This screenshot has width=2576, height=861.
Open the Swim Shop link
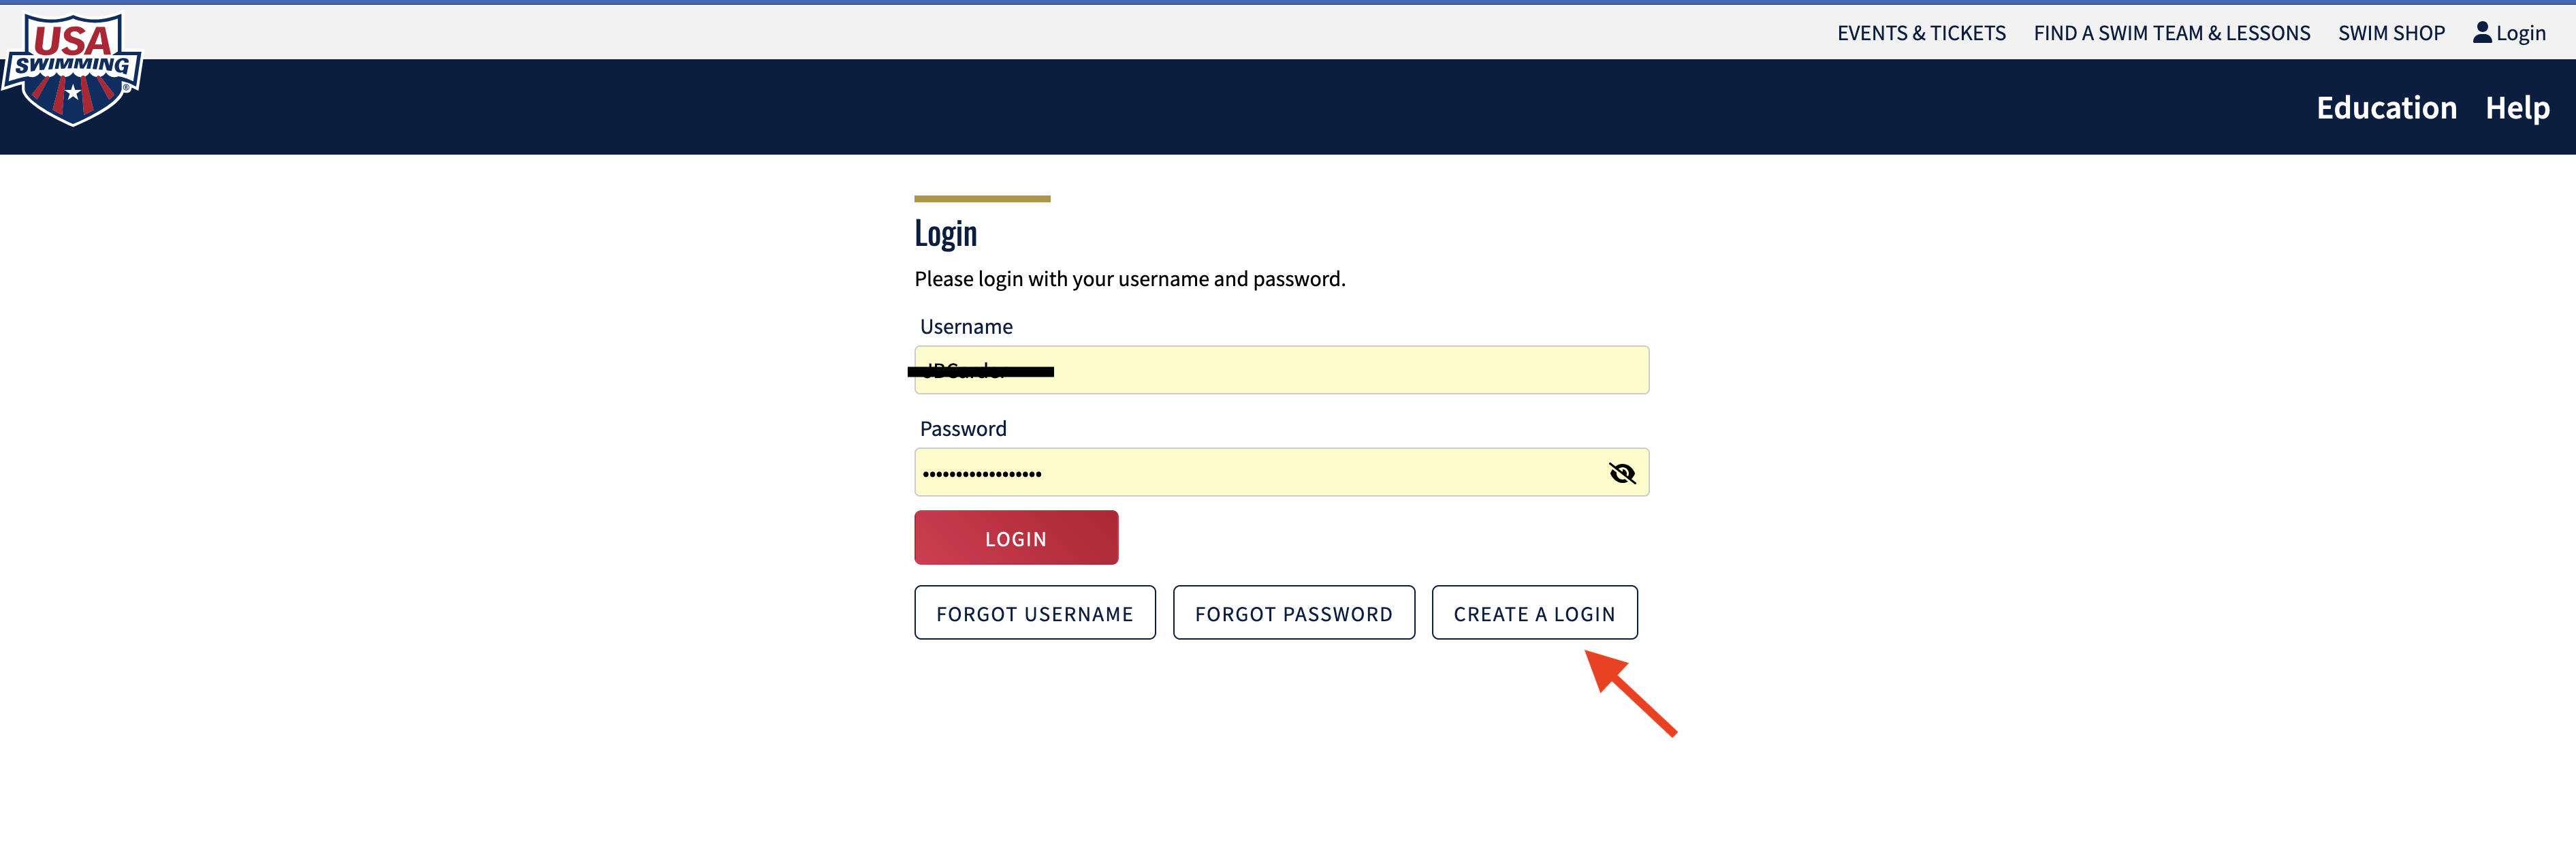(2390, 33)
